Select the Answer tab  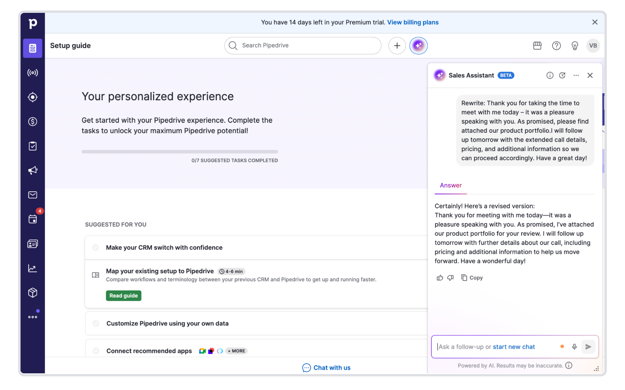(451, 186)
